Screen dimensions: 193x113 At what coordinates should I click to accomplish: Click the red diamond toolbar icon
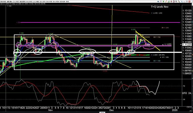pos(171,2)
